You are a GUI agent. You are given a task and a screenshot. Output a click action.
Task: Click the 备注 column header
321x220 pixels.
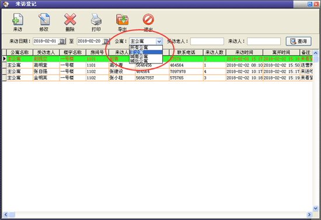(x=306, y=52)
